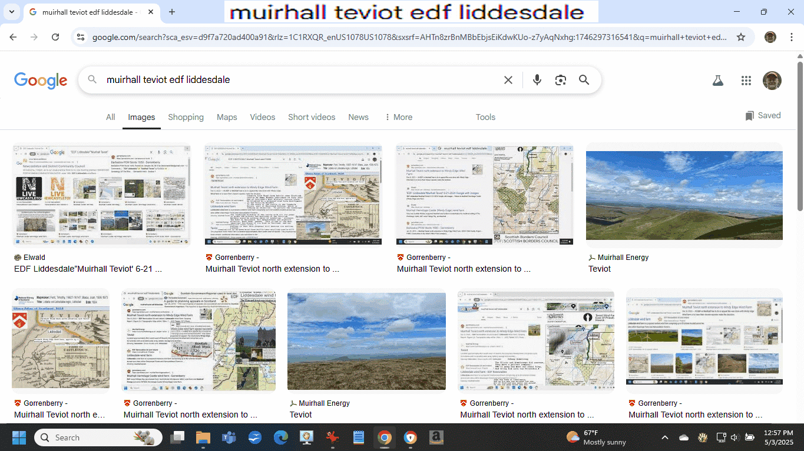Viewport: 804px width, 451px height.
Task: Show hidden system tray icons
Action: click(x=665, y=437)
